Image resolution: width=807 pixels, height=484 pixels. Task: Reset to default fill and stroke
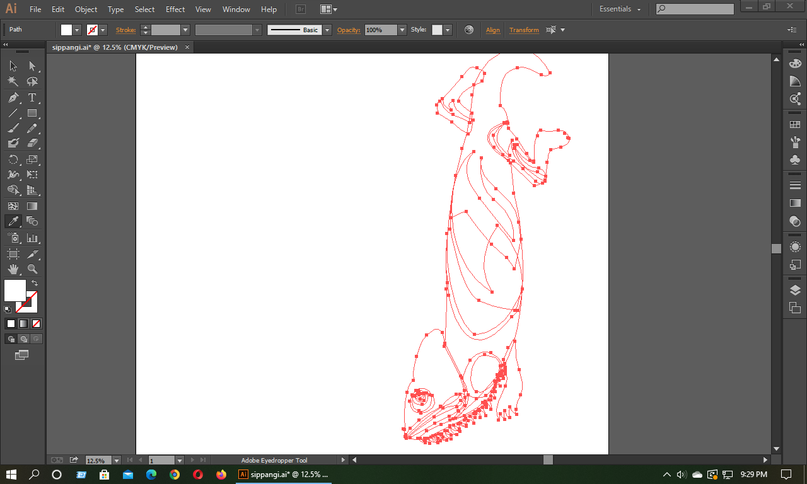(8, 309)
